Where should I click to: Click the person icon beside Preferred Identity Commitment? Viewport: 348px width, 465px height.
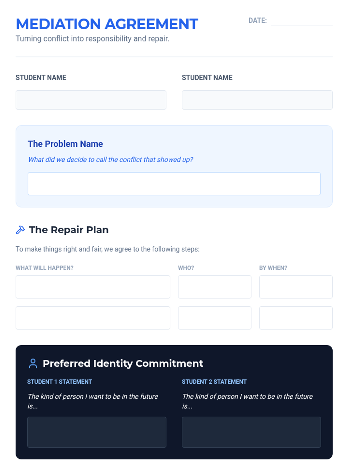pyautogui.click(x=33, y=363)
